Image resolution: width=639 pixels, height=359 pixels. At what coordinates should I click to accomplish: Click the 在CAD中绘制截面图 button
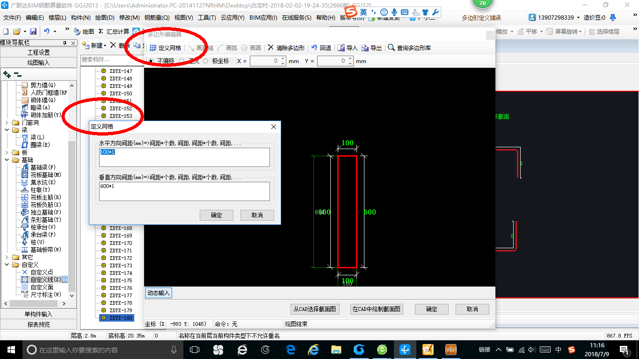[377, 309]
